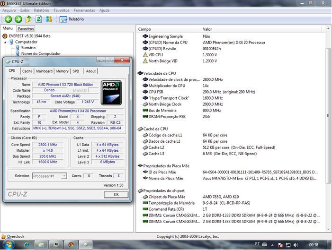332x250 pixels.
Task: Click the AMD Phenom II logo image
Action: coord(111,93)
